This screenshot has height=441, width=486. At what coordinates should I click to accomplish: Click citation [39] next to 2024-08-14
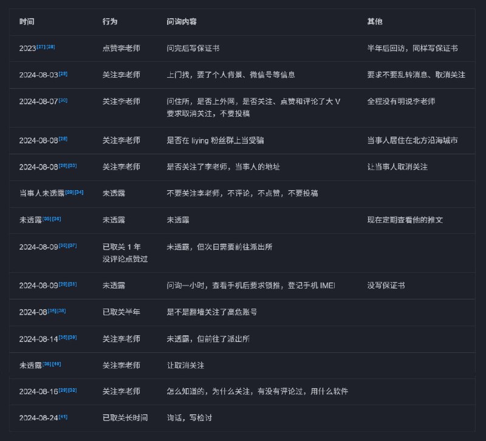pyautogui.click(x=72, y=338)
